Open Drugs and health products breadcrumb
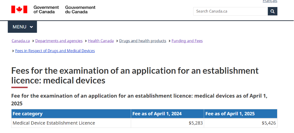This screenshot has height=133, width=294. click(143, 41)
